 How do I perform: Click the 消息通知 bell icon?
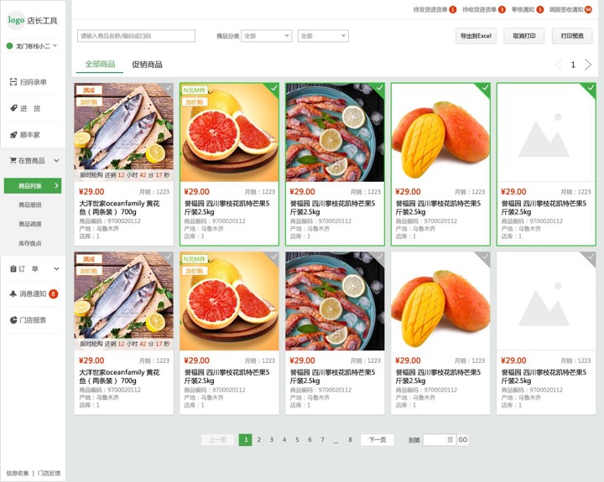pyautogui.click(x=13, y=293)
